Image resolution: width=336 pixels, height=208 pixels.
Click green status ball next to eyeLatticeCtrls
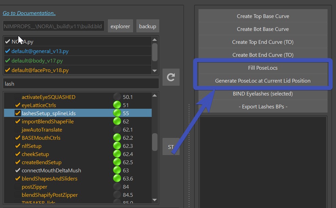(x=117, y=105)
